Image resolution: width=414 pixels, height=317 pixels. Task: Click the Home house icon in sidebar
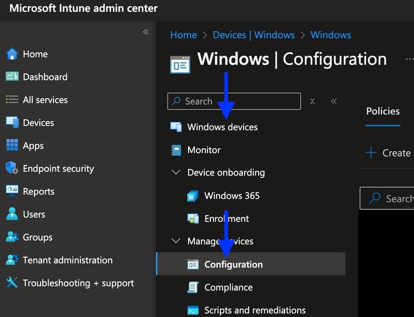[x=12, y=53]
